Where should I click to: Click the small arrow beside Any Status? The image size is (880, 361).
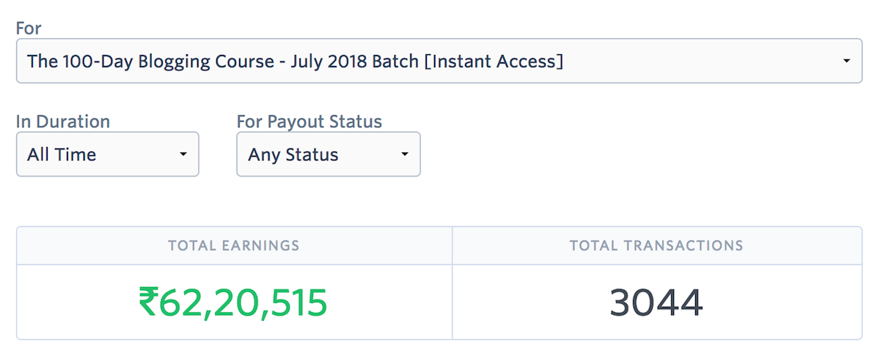(x=404, y=155)
